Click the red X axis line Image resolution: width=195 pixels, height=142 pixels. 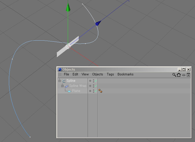point(84,57)
